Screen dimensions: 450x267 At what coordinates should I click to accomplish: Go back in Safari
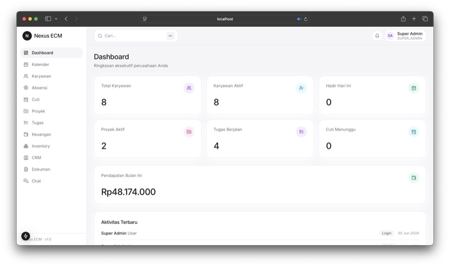tap(66, 19)
